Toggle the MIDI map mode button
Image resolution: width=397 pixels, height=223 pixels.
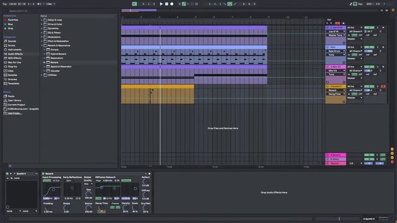369,4
